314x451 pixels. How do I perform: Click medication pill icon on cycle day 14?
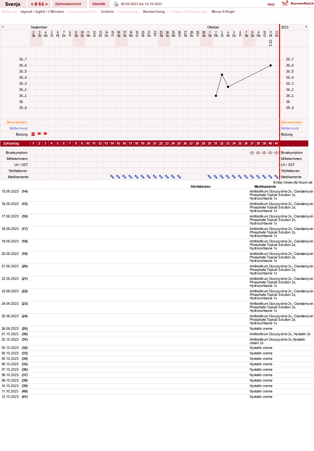coord(112,177)
